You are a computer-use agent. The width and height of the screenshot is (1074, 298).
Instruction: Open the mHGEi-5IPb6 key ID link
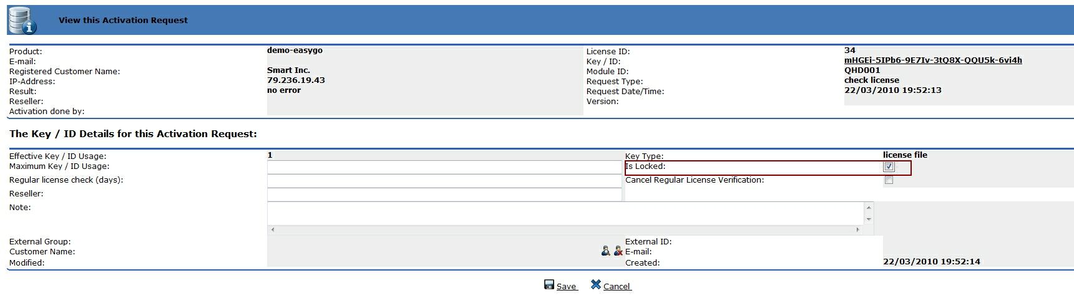[x=932, y=60]
